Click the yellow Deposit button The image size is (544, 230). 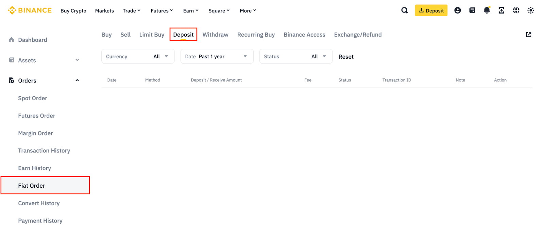[x=431, y=11]
